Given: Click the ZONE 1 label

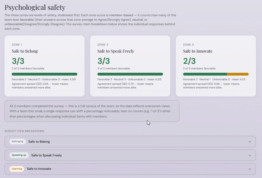Looking at the screenshot, I should [x=17, y=45].
